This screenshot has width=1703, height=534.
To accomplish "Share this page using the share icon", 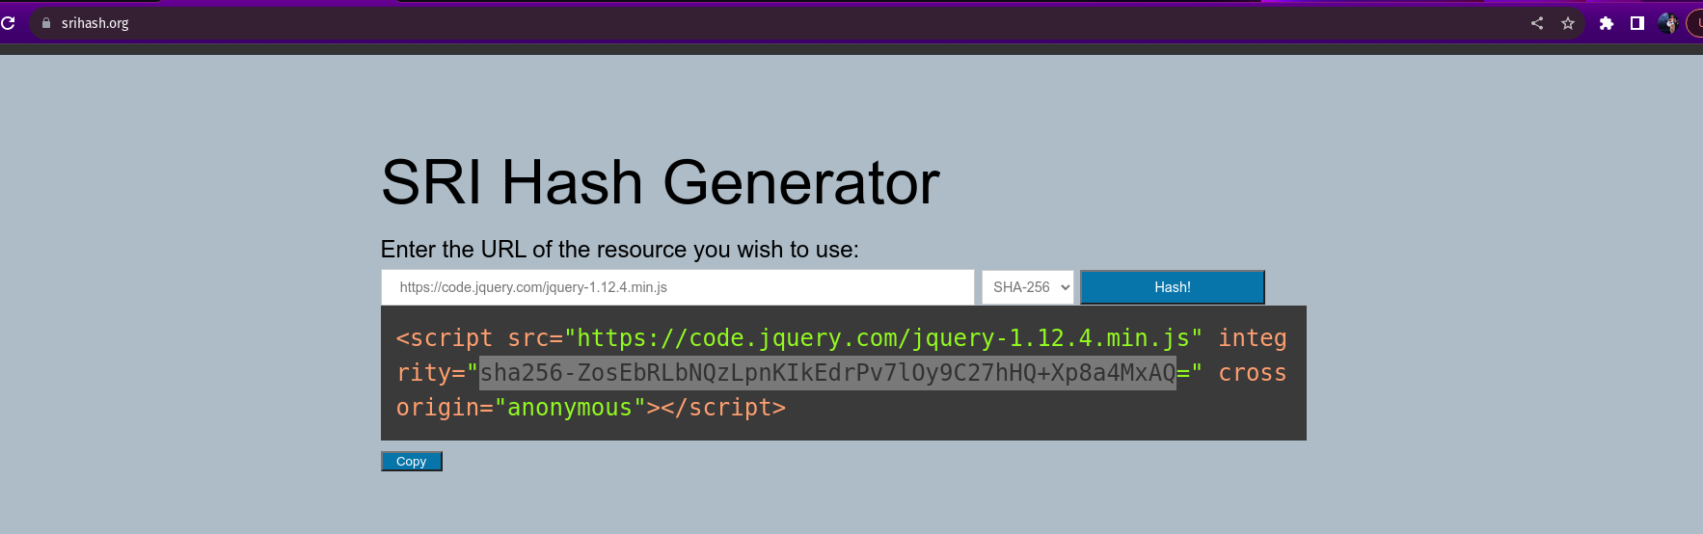I will click(1537, 23).
